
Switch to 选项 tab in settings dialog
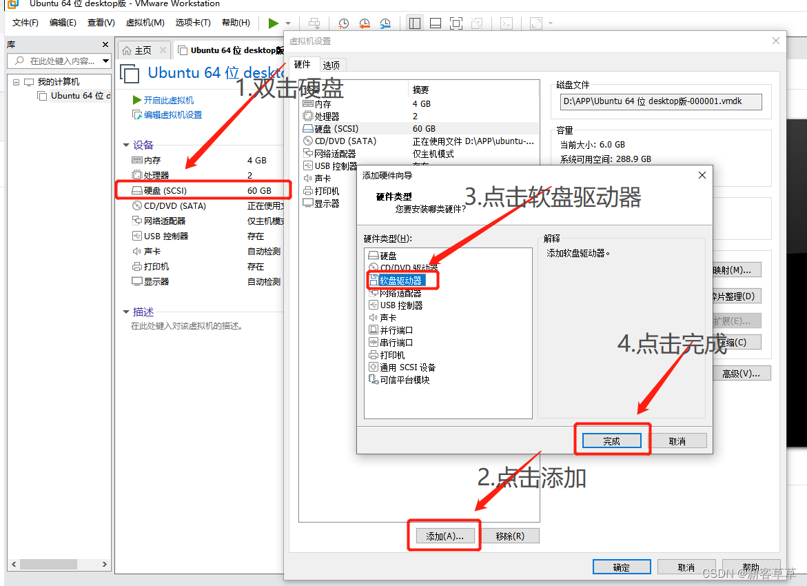pos(331,65)
